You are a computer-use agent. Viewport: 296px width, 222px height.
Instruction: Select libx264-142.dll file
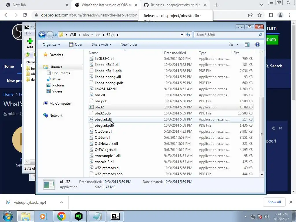click(106, 89)
